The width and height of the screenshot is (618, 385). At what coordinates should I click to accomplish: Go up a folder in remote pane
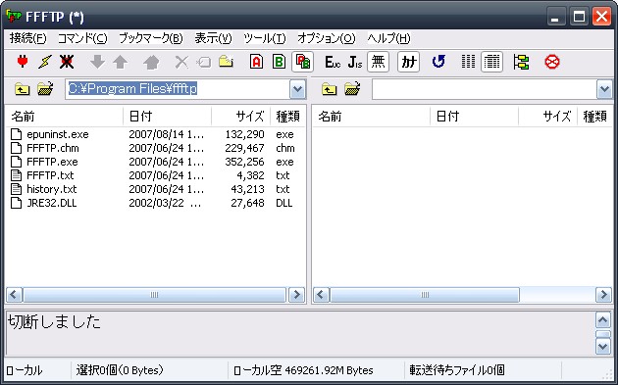(x=329, y=89)
